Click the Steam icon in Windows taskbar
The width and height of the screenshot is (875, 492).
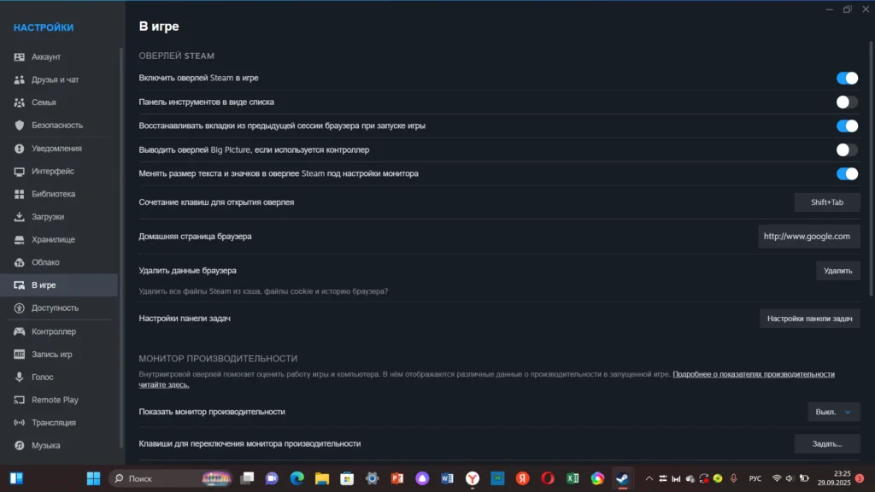tap(622, 478)
